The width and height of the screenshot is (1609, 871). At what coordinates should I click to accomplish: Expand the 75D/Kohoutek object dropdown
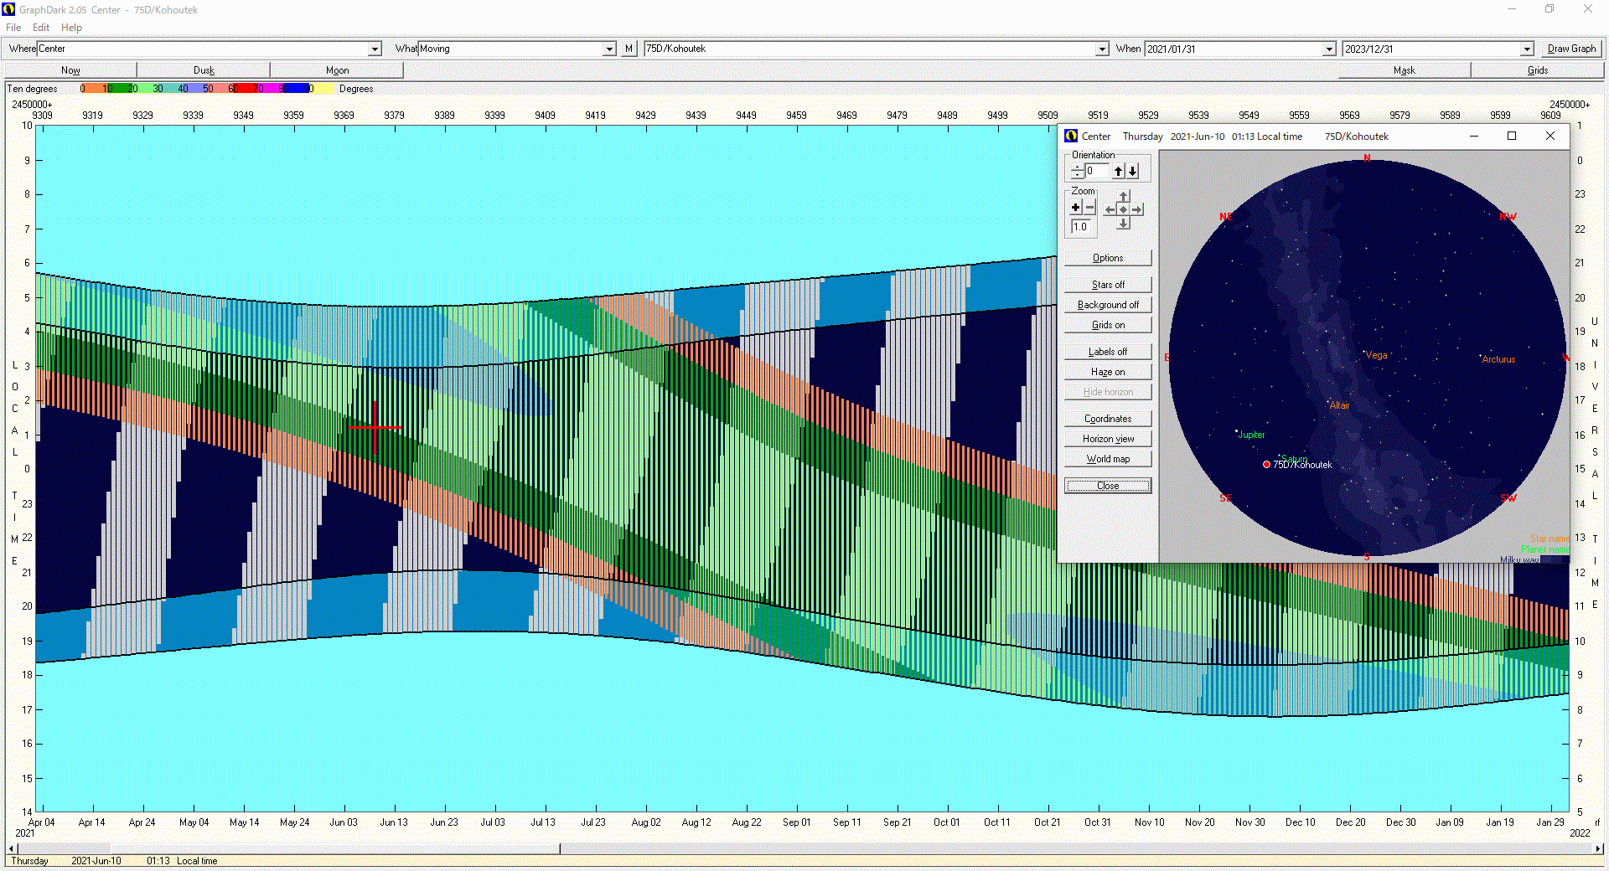point(1102,49)
